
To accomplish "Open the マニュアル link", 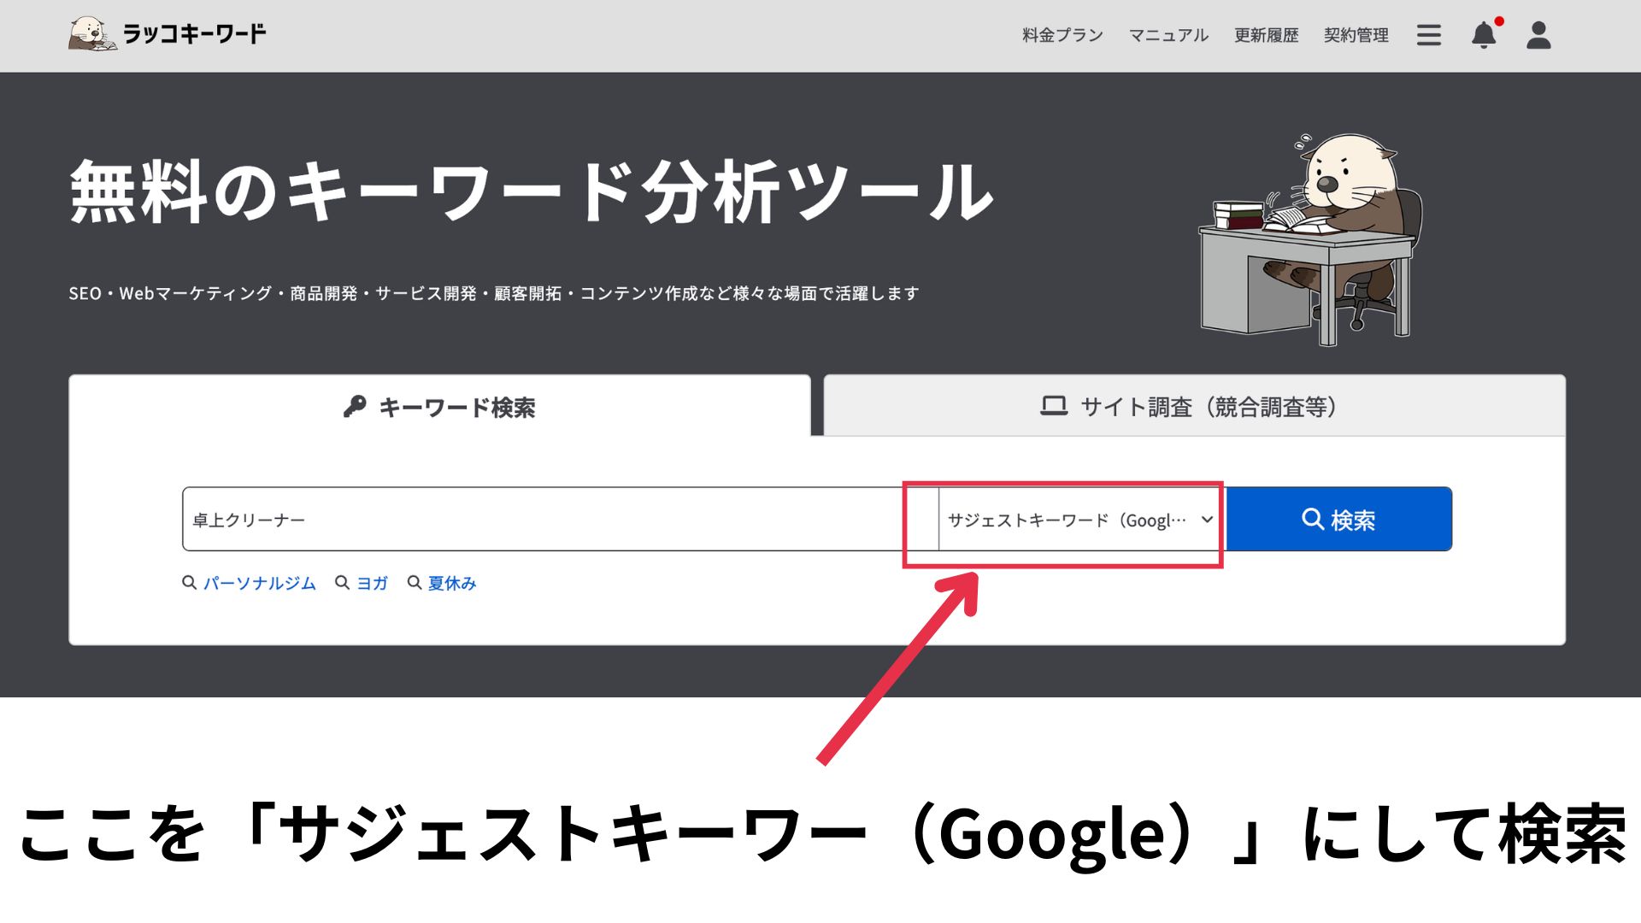I will point(1168,35).
